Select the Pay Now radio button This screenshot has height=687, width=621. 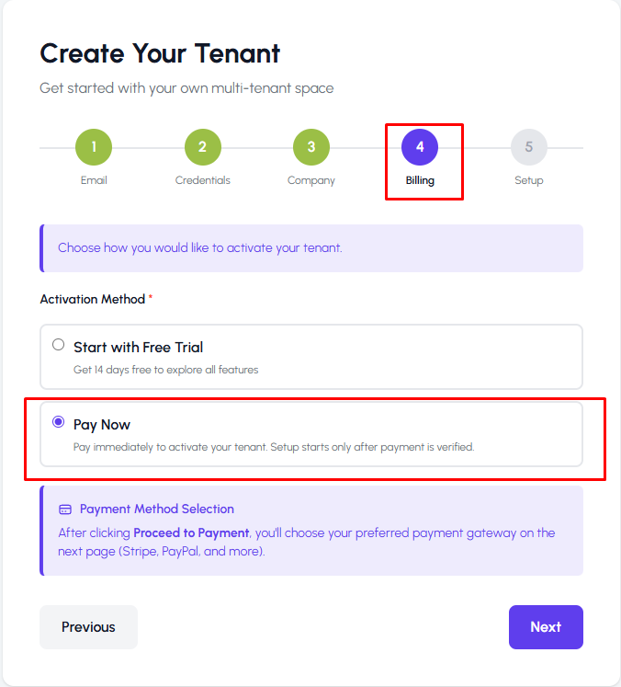tap(59, 422)
